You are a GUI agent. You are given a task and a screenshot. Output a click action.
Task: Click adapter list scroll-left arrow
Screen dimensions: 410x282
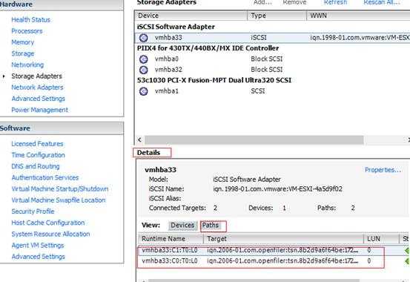139,140
